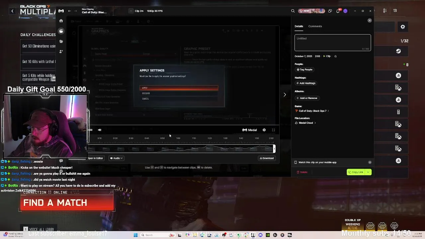425x239 pixels.
Task: Click the right trim handle on waveform
Action: (x=274, y=149)
